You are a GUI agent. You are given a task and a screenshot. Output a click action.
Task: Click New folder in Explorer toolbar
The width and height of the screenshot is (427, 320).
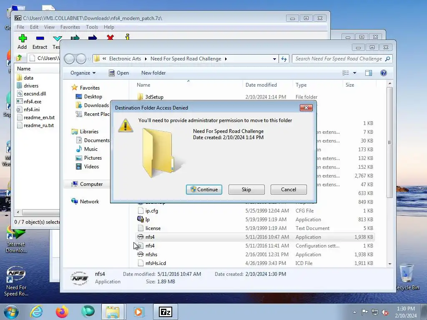pos(153,72)
